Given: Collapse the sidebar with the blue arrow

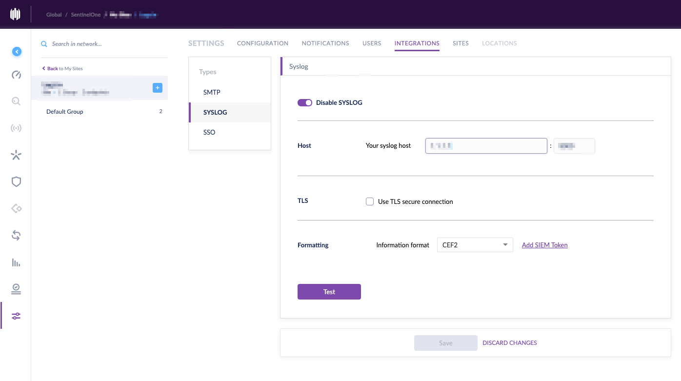Looking at the screenshot, I should (x=17, y=51).
